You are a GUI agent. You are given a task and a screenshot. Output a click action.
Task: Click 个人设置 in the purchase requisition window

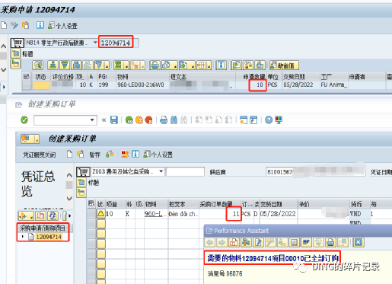point(62,25)
